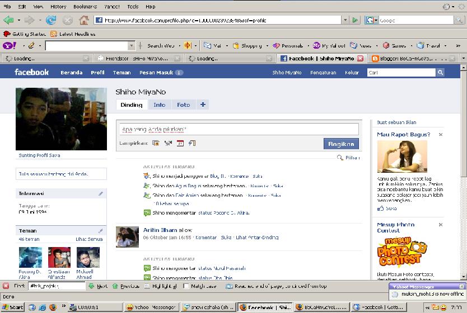The height and width of the screenshot is (313, 467).
Task: Click the page vertical scrollbar down arrow
Action: point(464,276)
